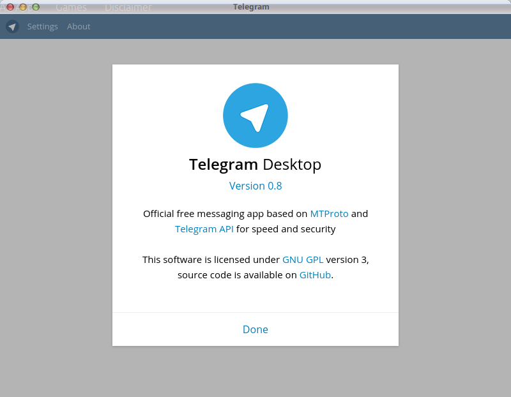
Task: Click the large Telegram logo in dialog
Action: pos(255,116)
